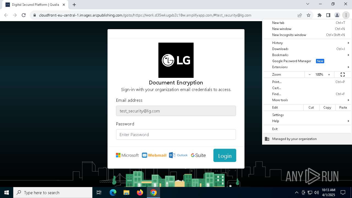Click Paste in the Edit row
Viewport: 352px width, 198px height.
pyautogui.click(x=343, y=108)
